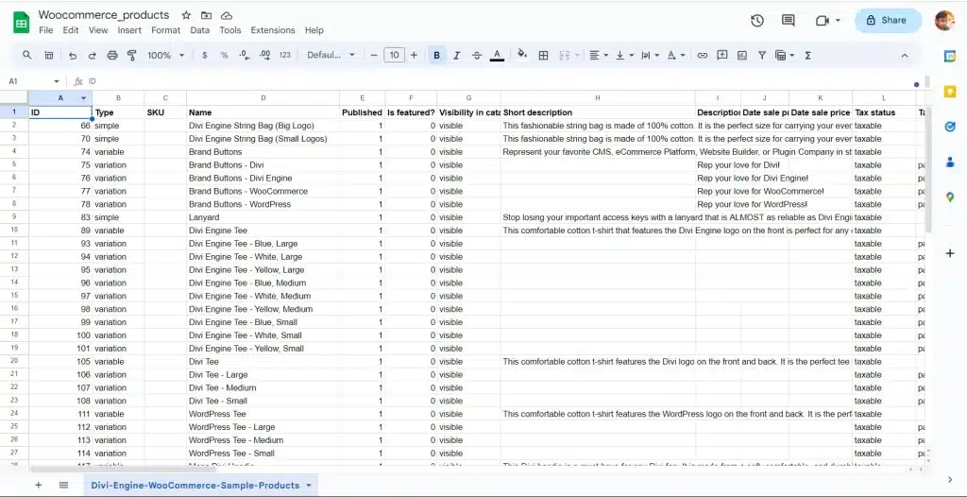Click the Share button

pos(887,21)
